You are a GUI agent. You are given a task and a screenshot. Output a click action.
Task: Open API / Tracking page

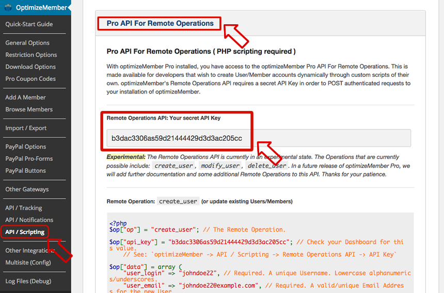point(24,208)
